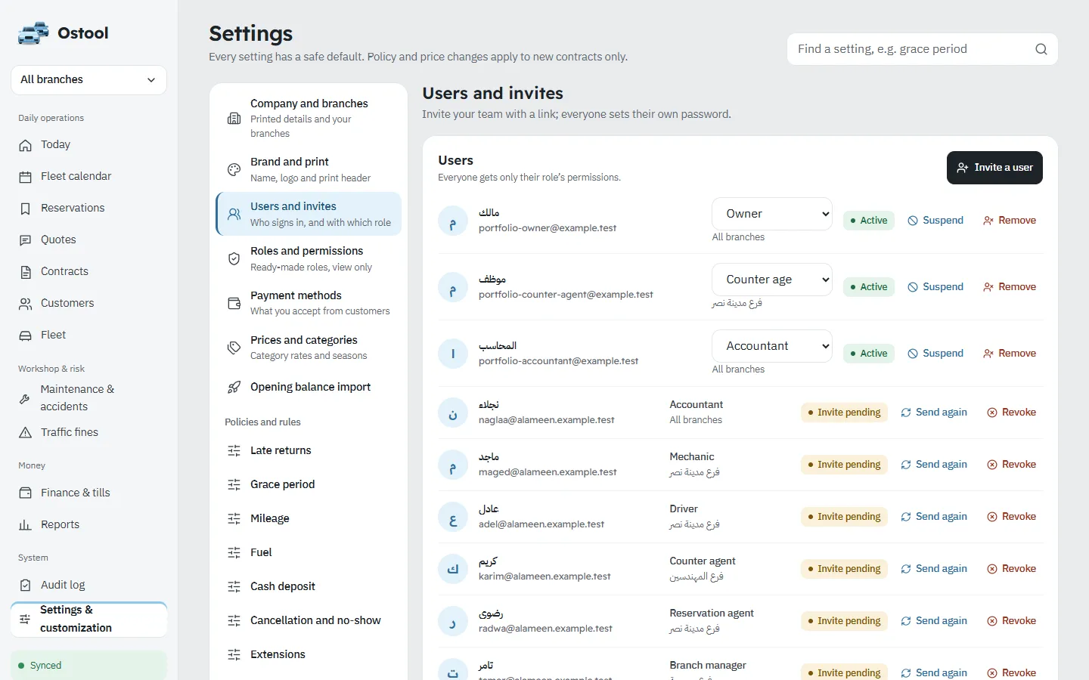Open the Owner role dropdown
The width and height of the screenshot is (1089, 680).
[772, 214]
